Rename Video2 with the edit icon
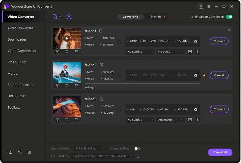This screenshot has width=241, height=163. pyautogui.click(x=101, y=65)
